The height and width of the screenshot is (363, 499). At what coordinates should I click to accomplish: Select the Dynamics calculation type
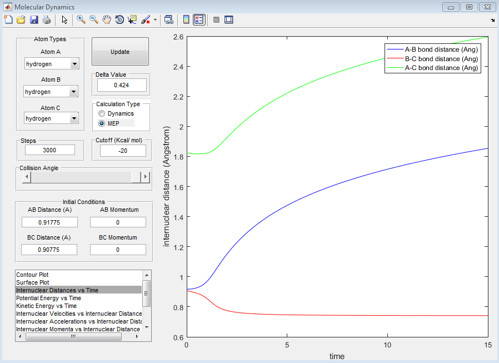click(x=102, y=114)
